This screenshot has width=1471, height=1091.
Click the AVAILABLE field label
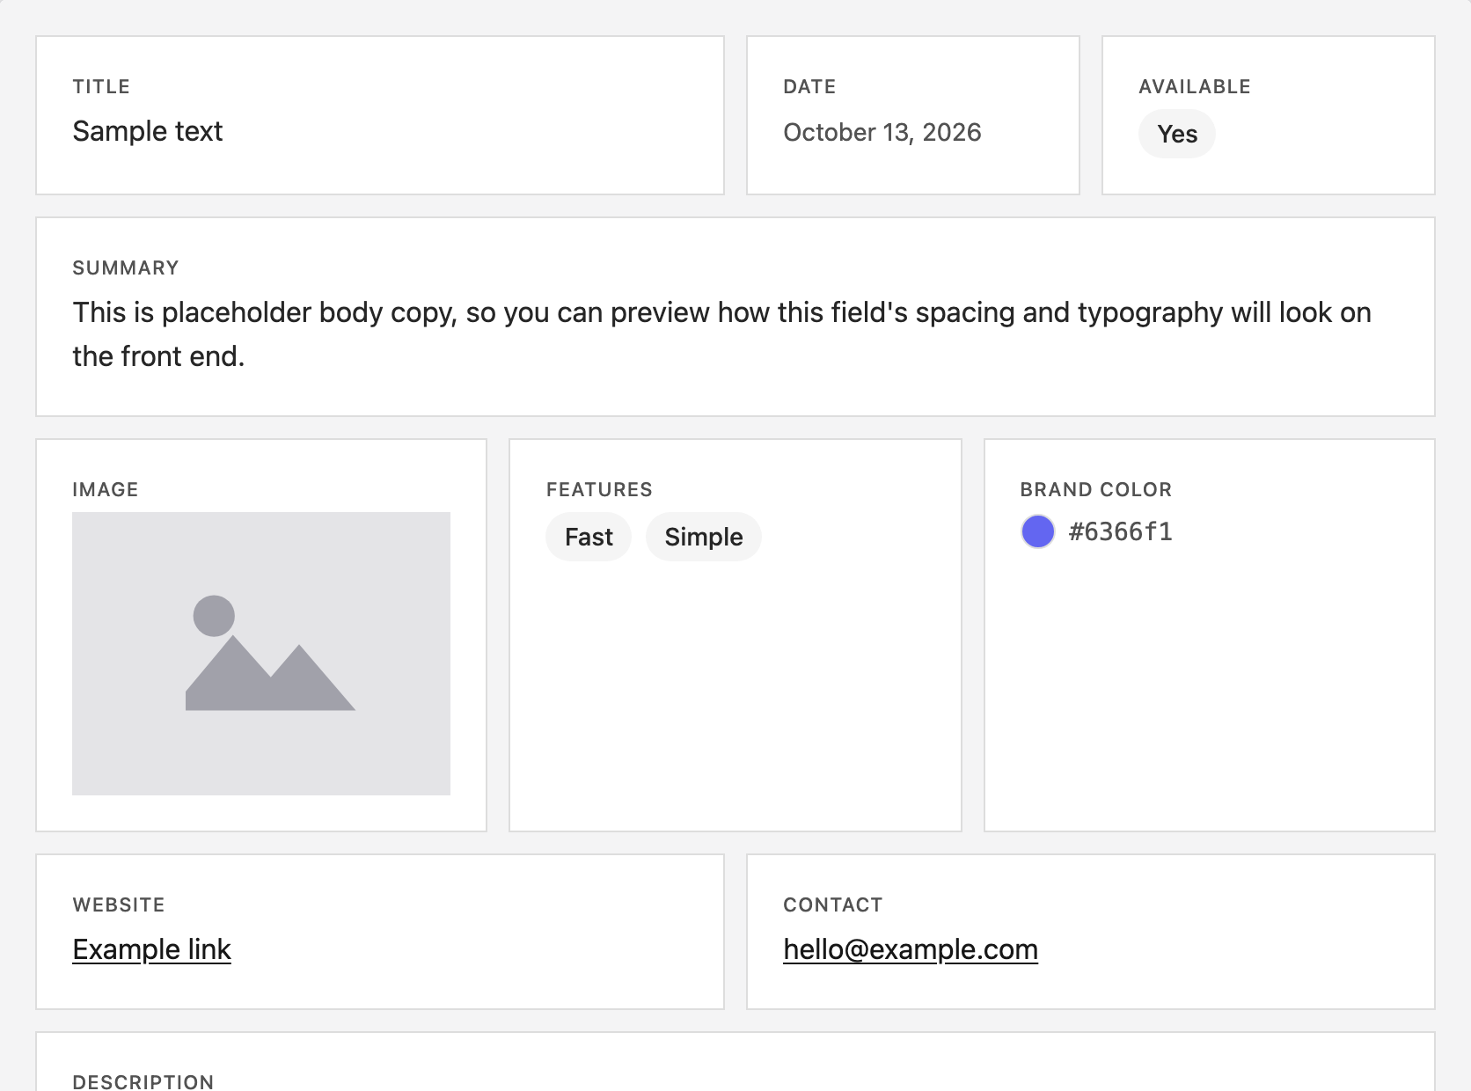pos(1195,86)
